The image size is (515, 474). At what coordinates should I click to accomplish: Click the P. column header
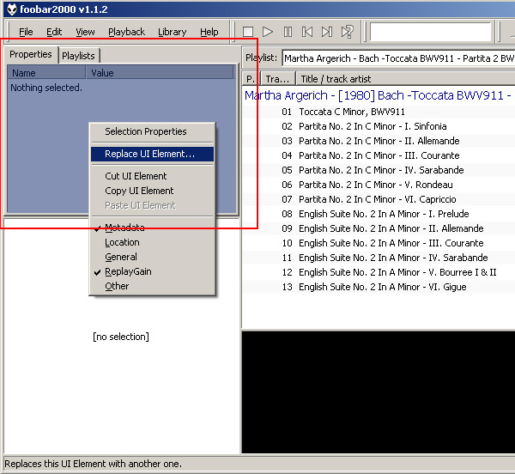[251, 79]
